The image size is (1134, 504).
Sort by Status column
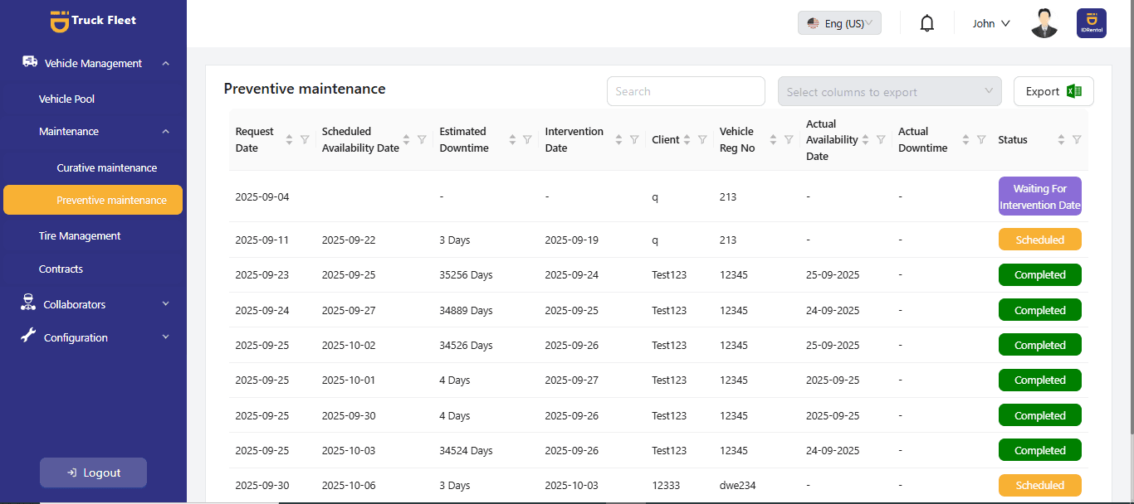(x=1061, y=139)
